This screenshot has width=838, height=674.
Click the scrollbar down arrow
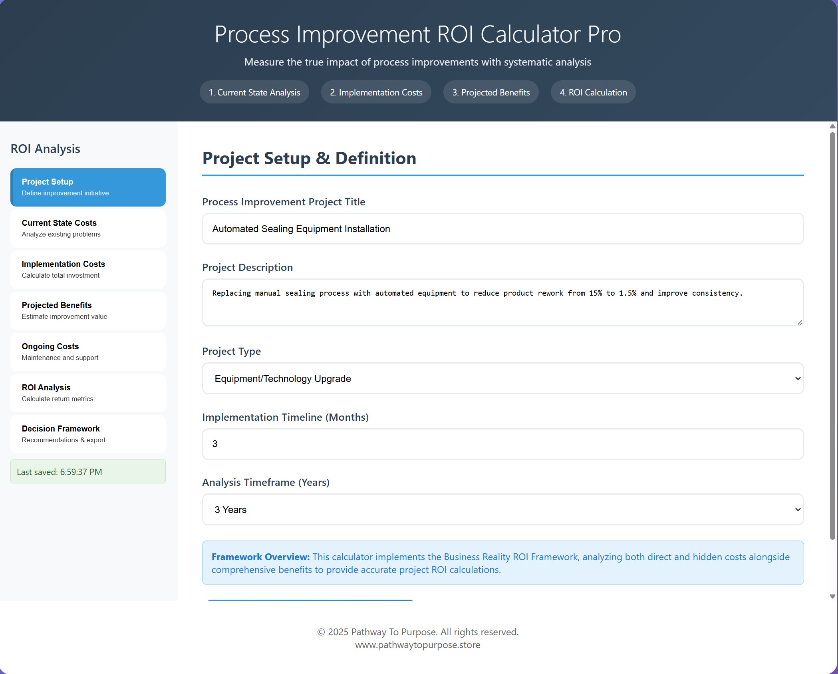click(x=832, y=596)
